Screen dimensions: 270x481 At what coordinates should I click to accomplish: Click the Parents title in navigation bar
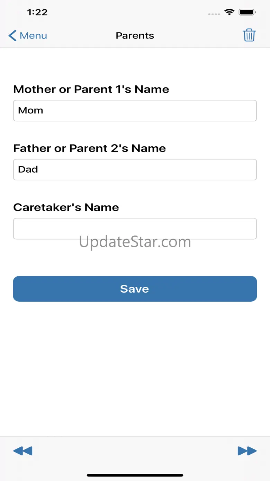tap(135, 36)
